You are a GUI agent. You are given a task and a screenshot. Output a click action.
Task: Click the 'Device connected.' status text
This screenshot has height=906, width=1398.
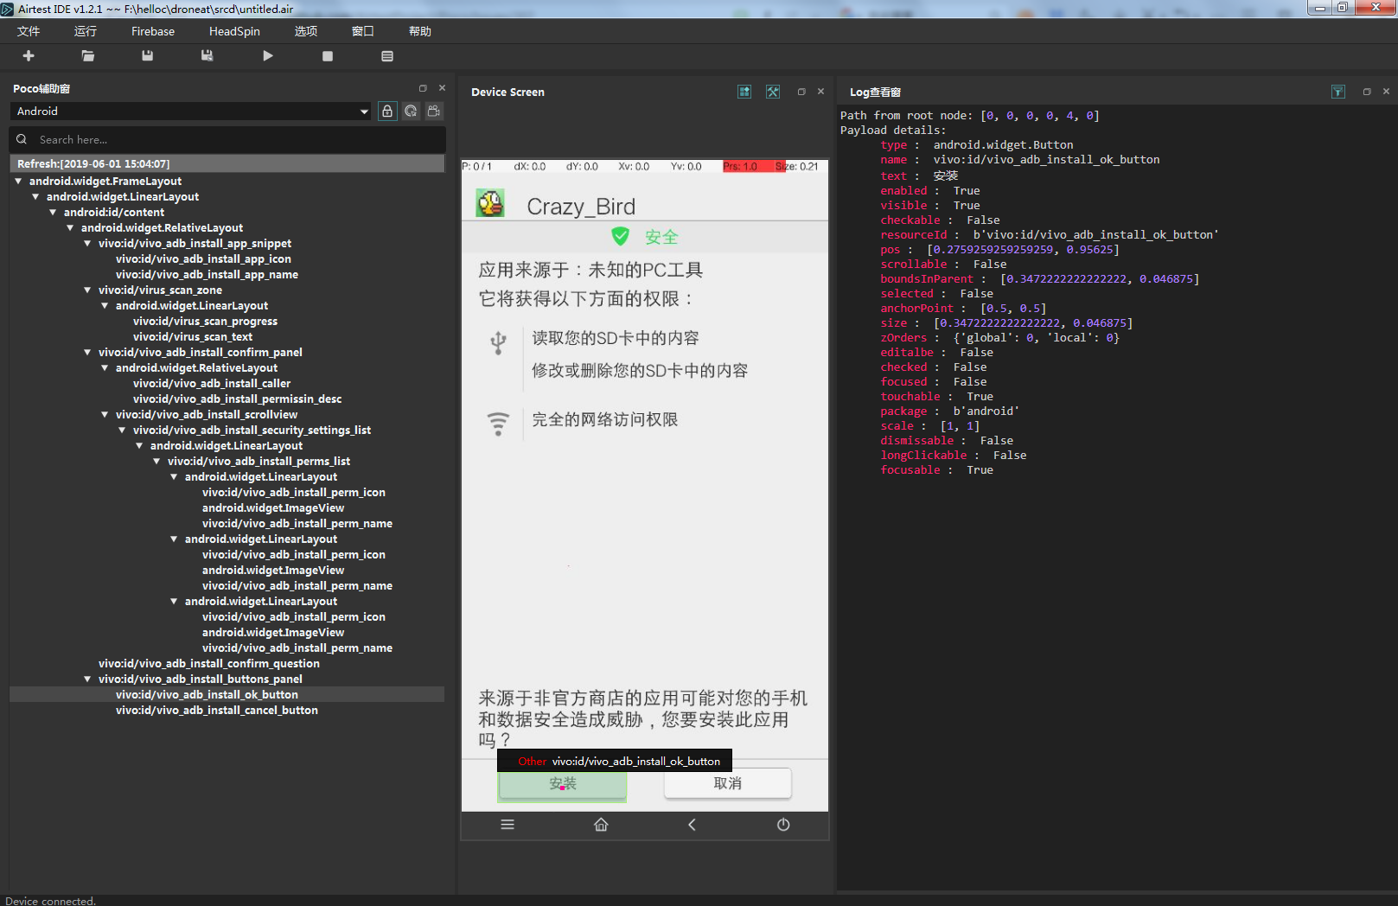click(x=50, y=901)
